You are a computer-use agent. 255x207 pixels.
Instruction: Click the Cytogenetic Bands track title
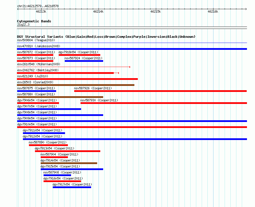click(x=34, y=21)
